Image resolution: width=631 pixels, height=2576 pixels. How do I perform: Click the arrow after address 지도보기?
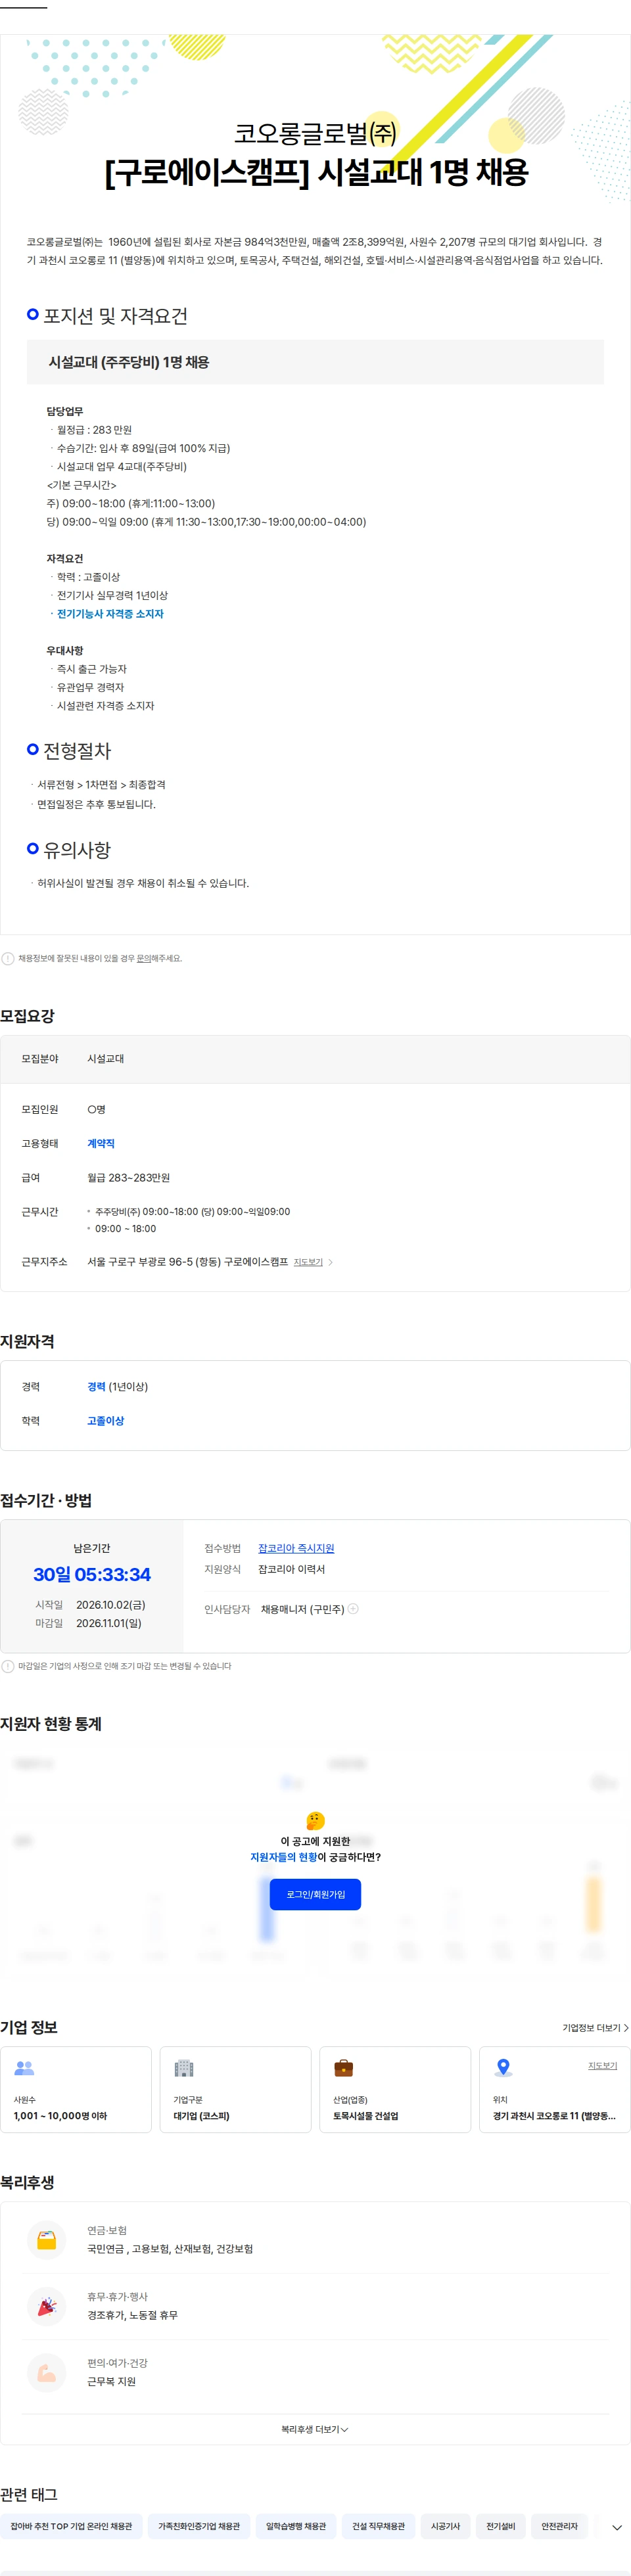click(331, 1262)
